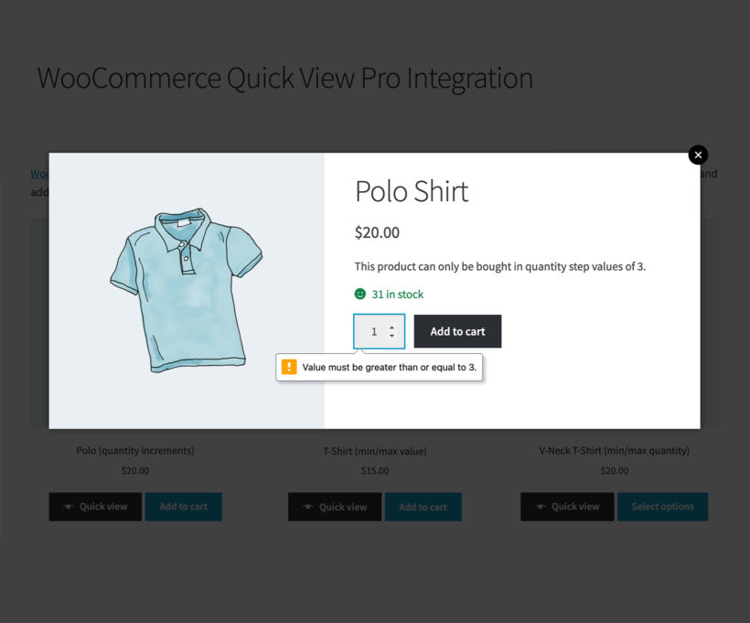Click the orange warning exclamation icon

[289, 367]
